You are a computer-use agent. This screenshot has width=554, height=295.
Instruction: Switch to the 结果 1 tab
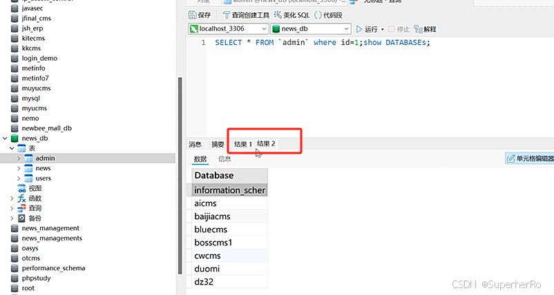click(x=242, y=144)
